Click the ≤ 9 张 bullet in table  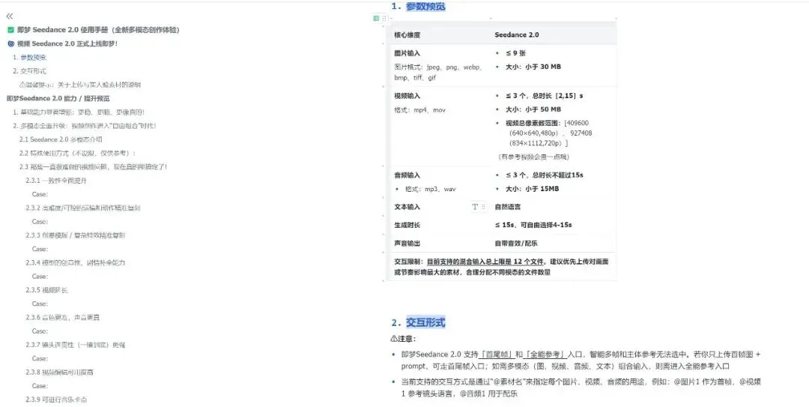tap(515, 53)
